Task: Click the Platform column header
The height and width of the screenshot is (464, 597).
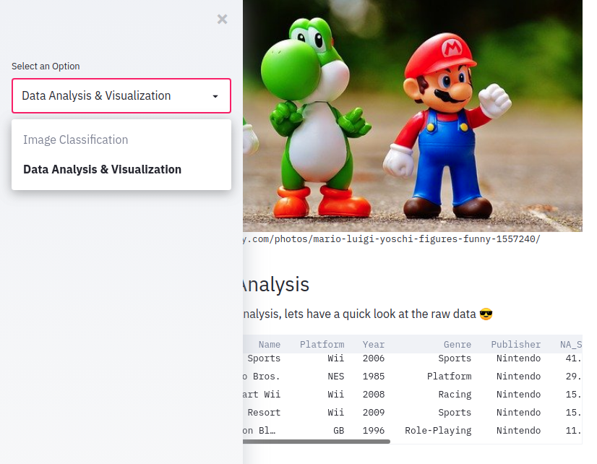Action: [322, 345]
